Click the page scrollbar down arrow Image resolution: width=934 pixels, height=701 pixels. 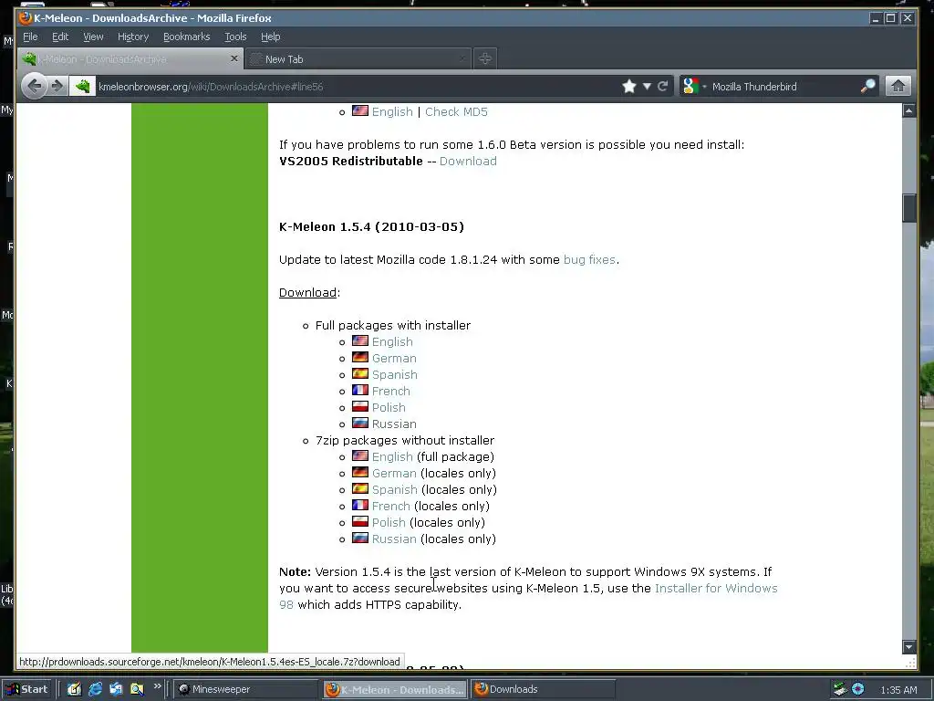[909, 647]
